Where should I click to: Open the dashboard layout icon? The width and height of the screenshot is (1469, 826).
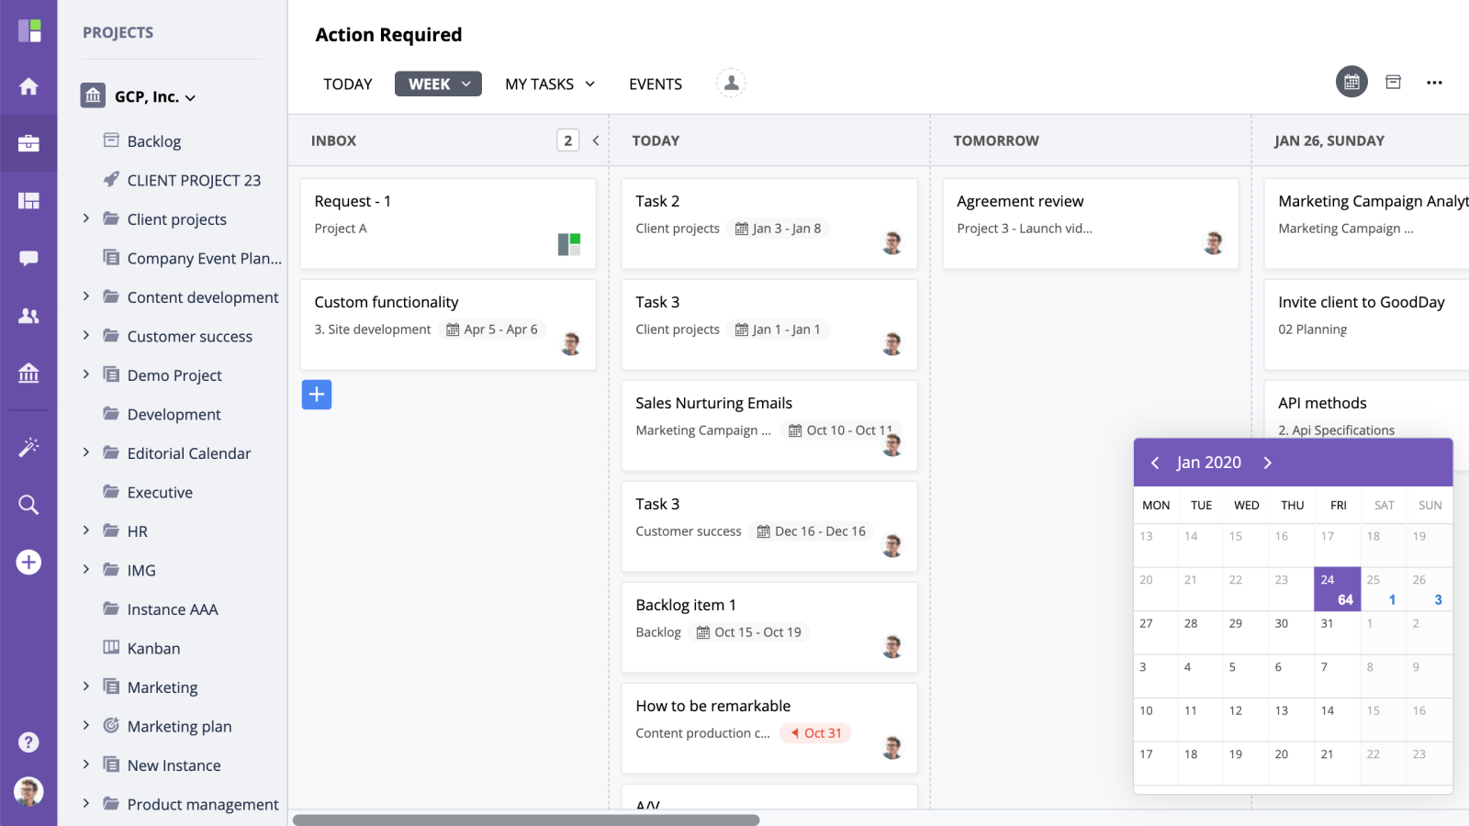coord(28,200)
